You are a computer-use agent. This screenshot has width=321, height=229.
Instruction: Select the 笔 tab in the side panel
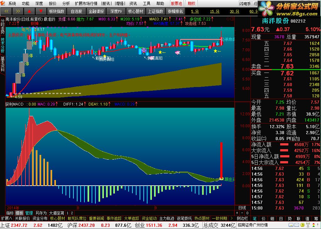coord(255,219)
